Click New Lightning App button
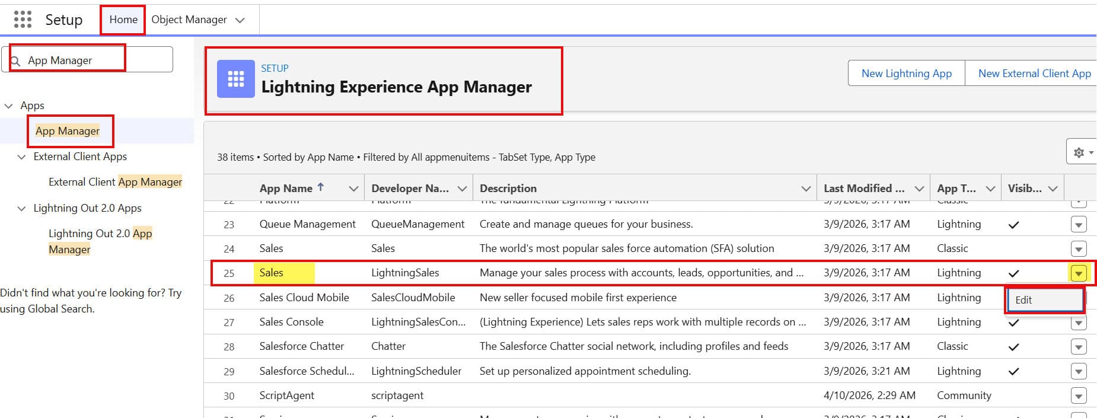This screenshot has height=418, width=1097. (x=907, y=73)
